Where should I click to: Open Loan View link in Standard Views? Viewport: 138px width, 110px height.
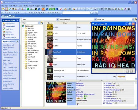pyautogui.click(x=9, y=32)
